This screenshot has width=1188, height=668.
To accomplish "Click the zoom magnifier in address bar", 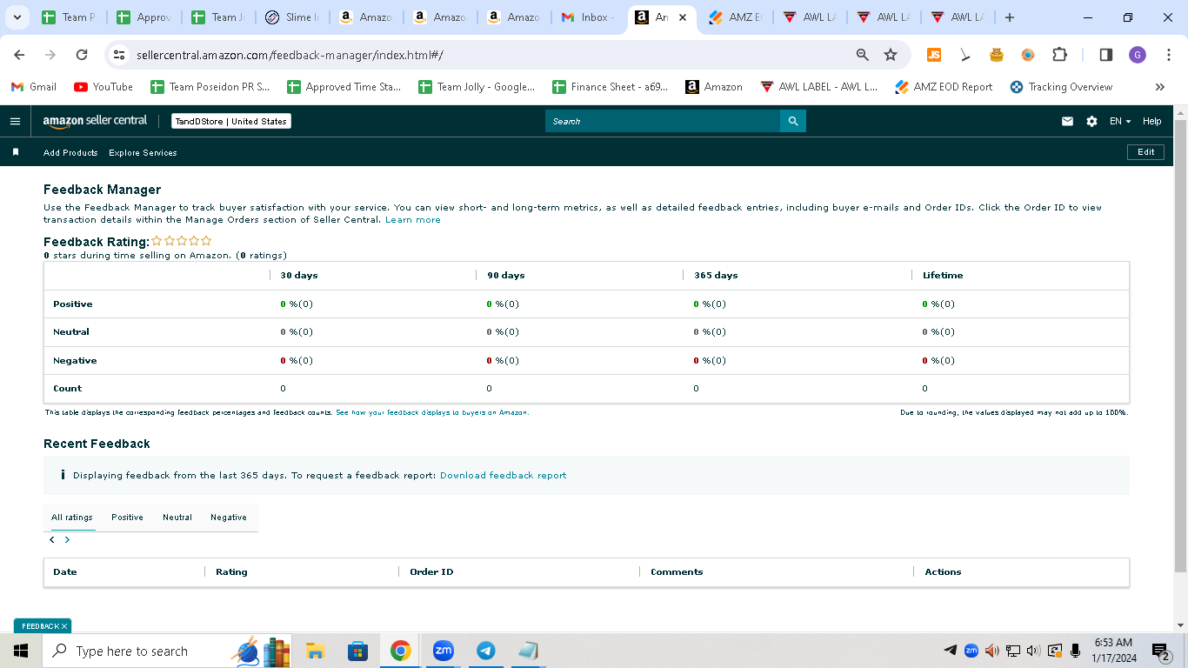I will coord(862,55).
